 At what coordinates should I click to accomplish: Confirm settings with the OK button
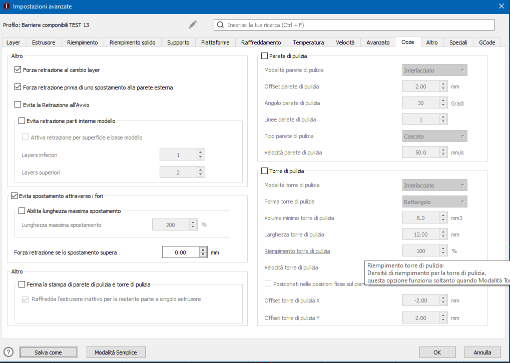tap(437, 352)
